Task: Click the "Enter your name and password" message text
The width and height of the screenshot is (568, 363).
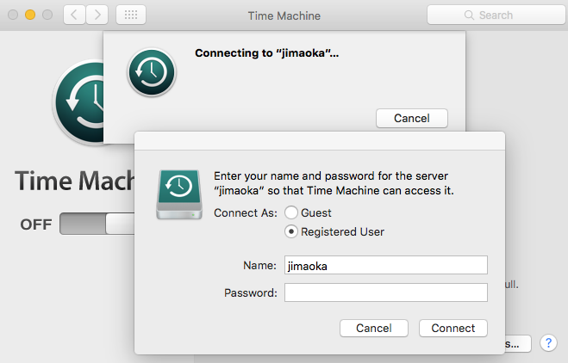Action: (x=334, y=183)
